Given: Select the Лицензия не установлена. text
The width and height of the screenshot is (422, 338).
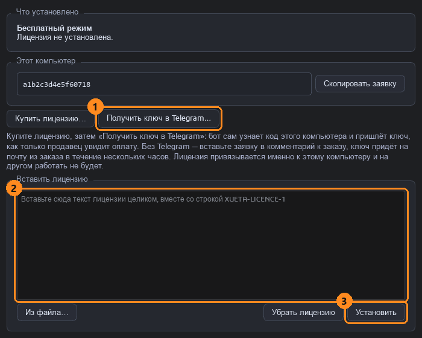Looking at the screenshot, I should pyautogui.click(x=65, y=37).
